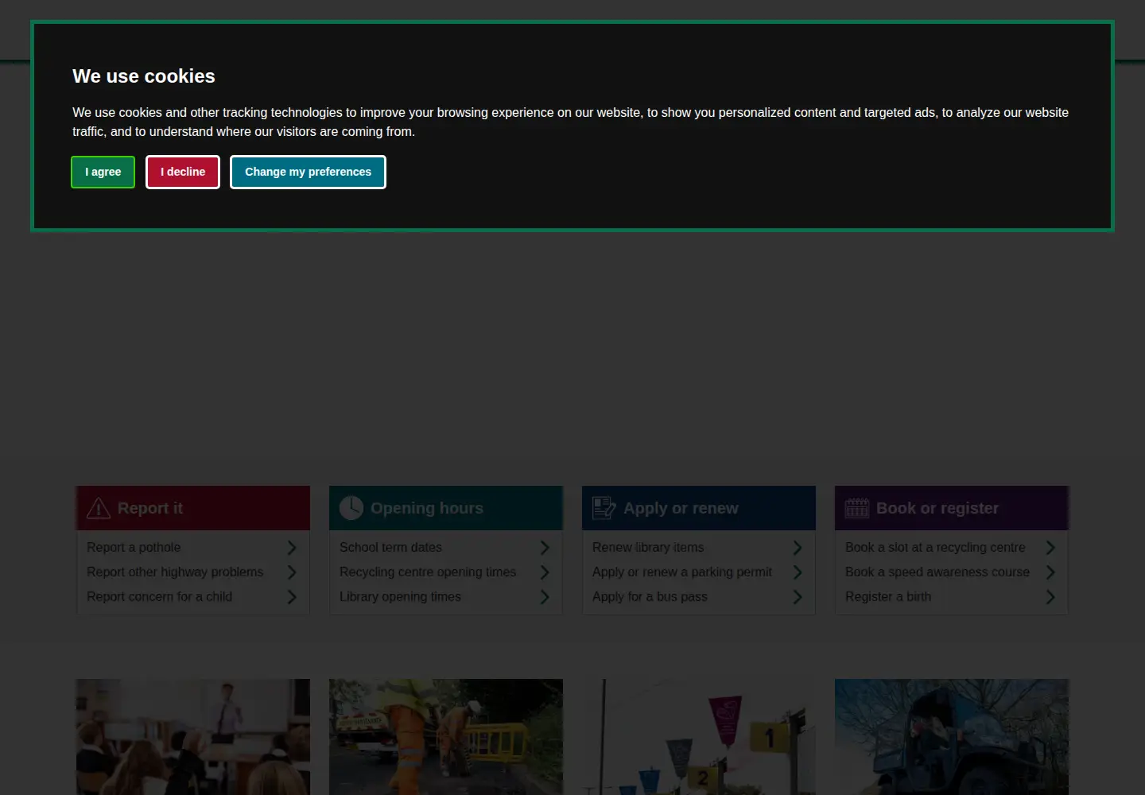Image resolution: width=1145 pixels, height=795 pixels.
Task: Open the blue vehicle photo thumbnail
Action: coord(952,737)
